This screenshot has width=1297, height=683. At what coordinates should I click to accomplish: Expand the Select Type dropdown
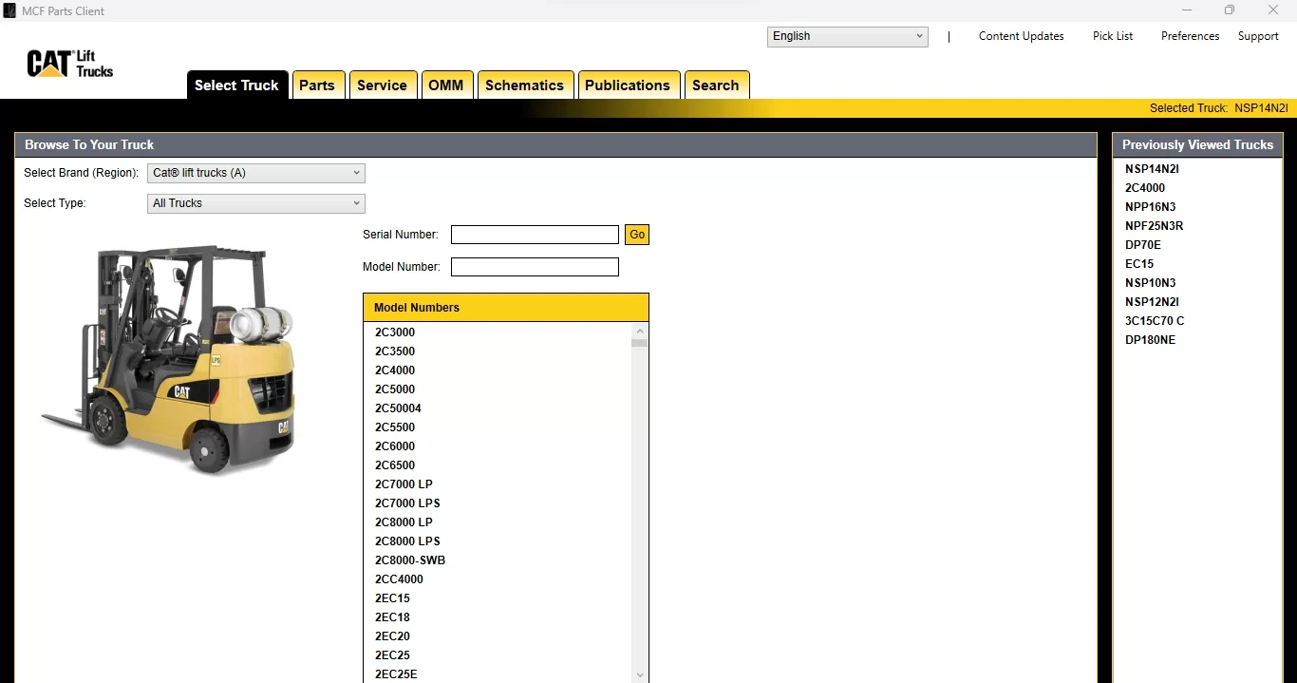click(x=255, y=203)
